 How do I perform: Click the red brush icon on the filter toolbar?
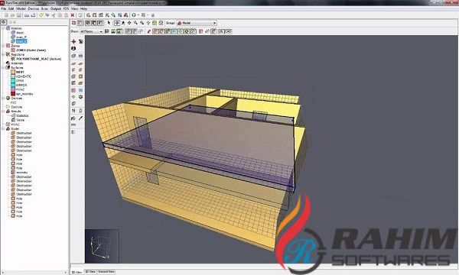click(148, 31)
